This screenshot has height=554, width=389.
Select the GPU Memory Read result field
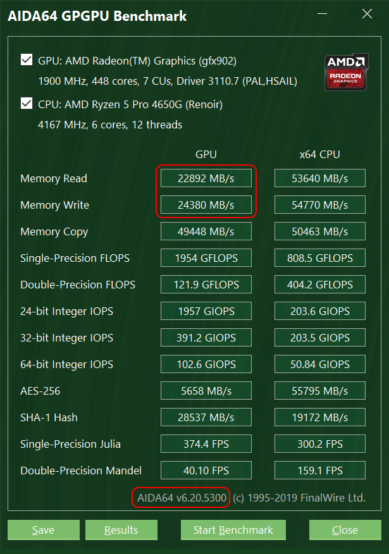point(206,178)
